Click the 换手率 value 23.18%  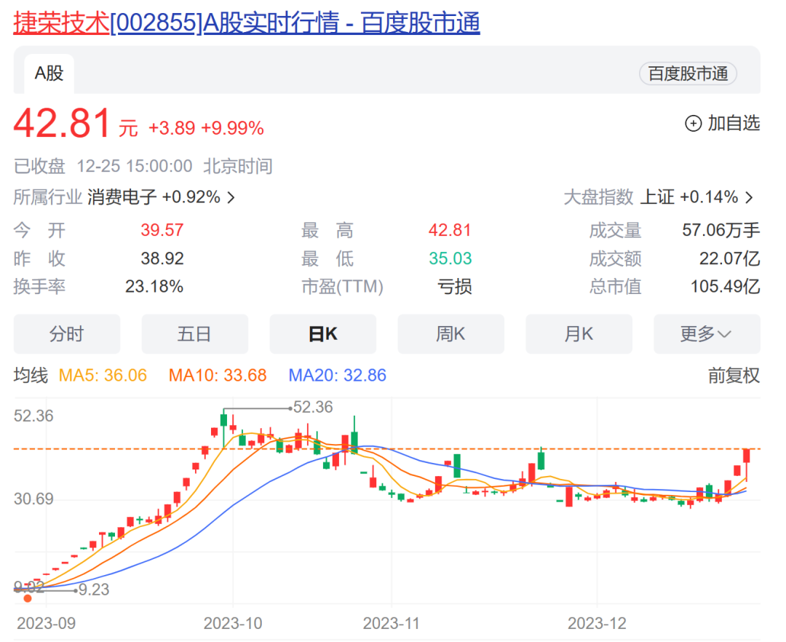(x=154, y=287)
